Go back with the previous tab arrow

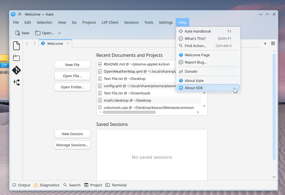pyautogui.click(x=27, y=43)
